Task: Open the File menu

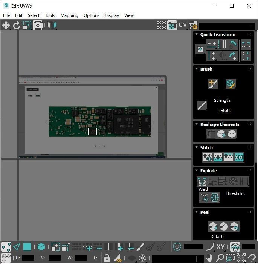Action: (6, 15)
